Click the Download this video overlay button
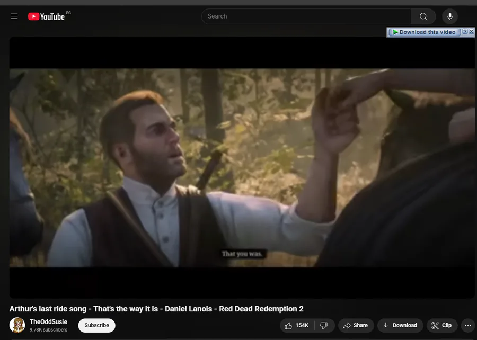 pyautogui.click(x=424, y=32)
